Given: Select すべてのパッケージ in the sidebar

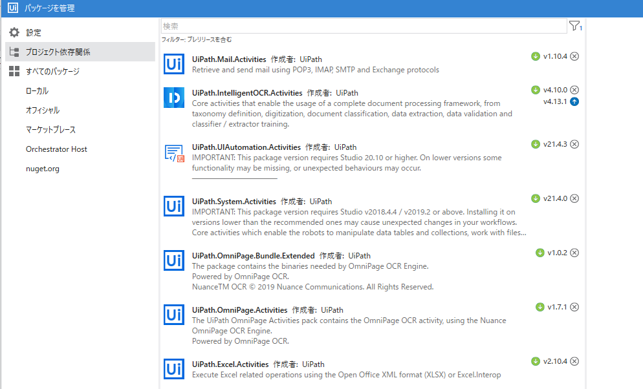Looking at the screenshot, I should click(52, 71).
